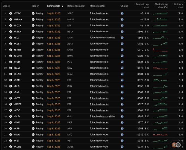Click the $304.7 K market cap value

click(x=143, y=111)
